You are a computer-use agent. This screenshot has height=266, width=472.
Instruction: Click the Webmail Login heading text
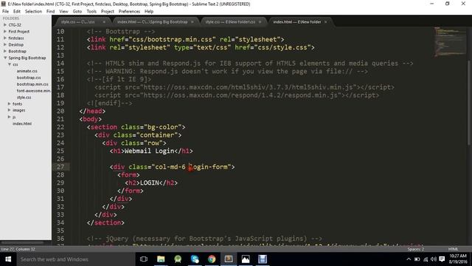tap(149, 151)
